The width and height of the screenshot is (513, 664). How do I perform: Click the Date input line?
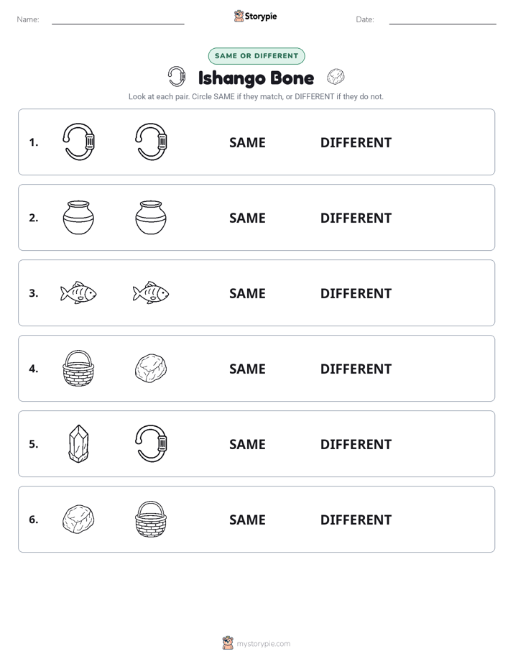pos(443,24)
